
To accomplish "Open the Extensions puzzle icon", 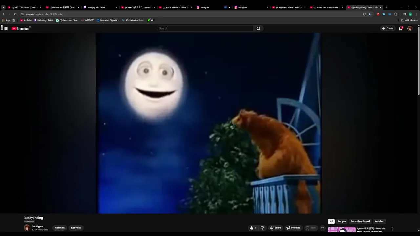I will (396, 14).
